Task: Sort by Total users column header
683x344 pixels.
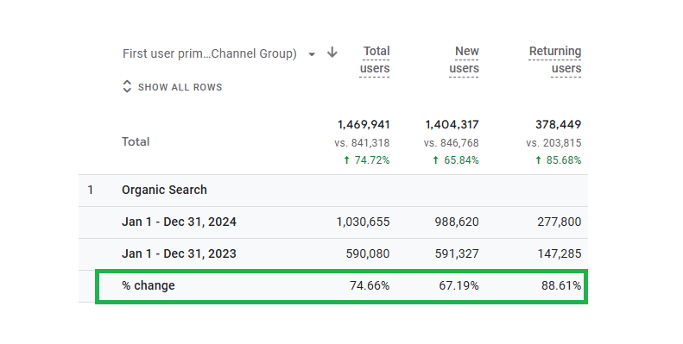Action: (x=375, y=60)
